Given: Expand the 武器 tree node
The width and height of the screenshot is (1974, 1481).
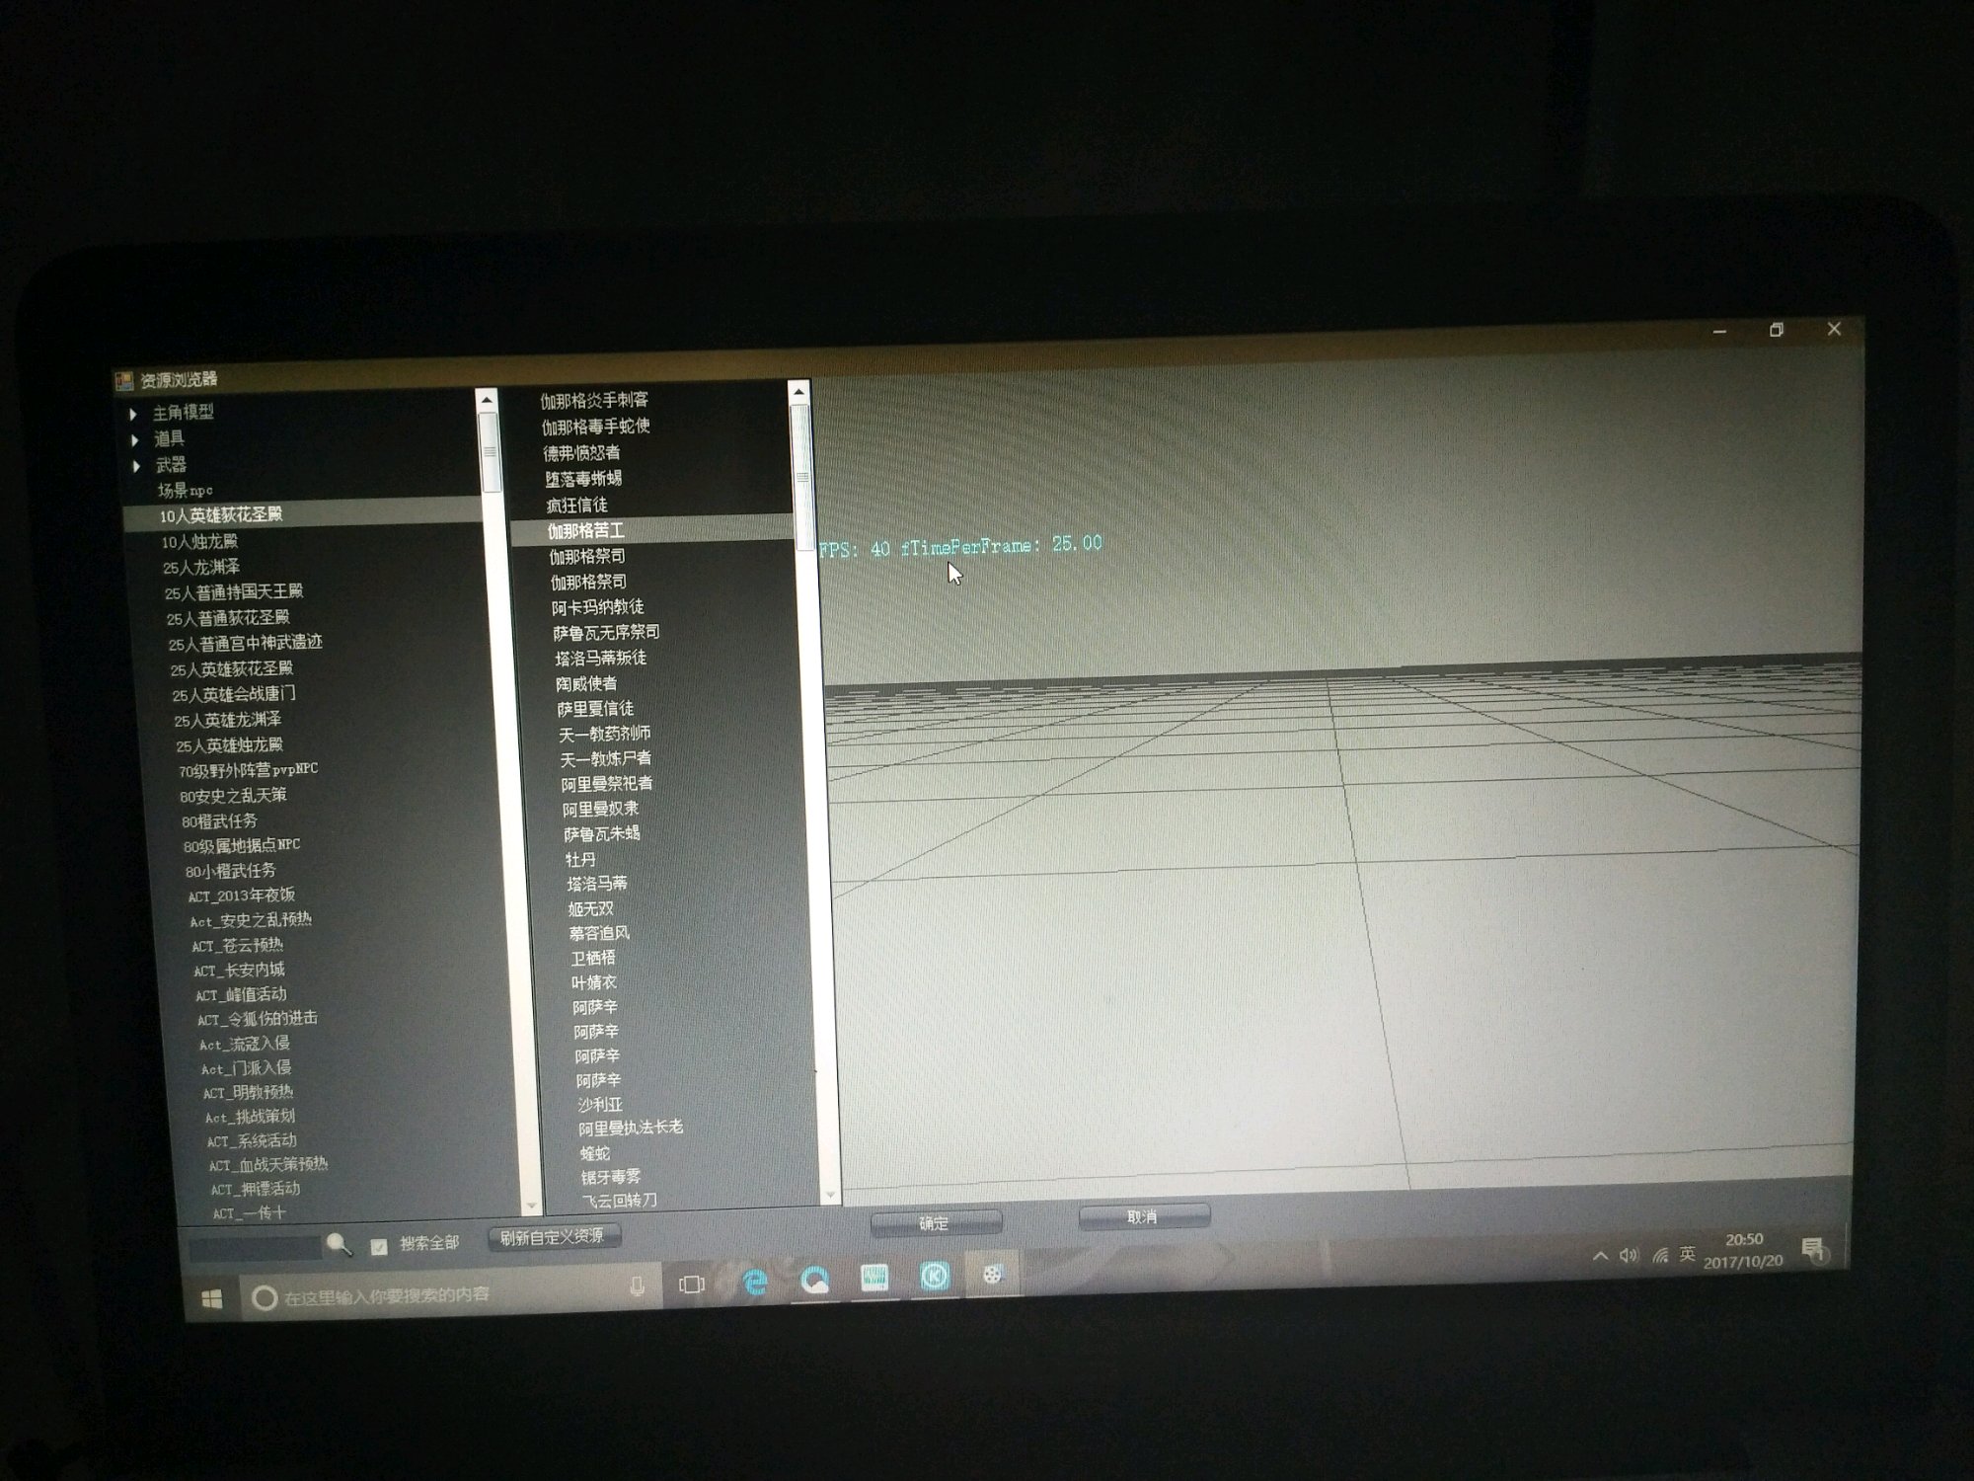Looking at the screenshot, I should (137, 466).
